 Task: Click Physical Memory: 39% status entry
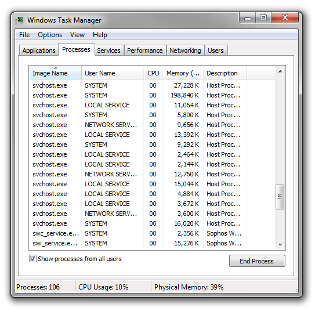(x=189, y=287)
